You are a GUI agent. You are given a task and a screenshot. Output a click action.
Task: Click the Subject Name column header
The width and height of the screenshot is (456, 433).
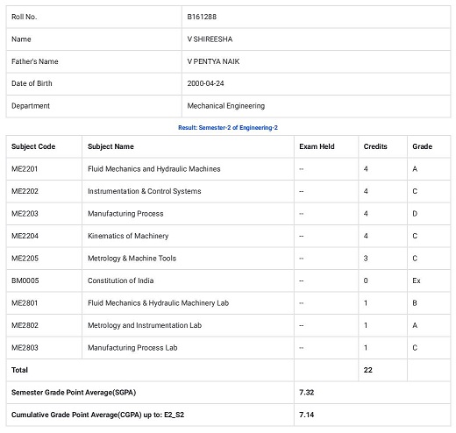(x=110, y=146)
